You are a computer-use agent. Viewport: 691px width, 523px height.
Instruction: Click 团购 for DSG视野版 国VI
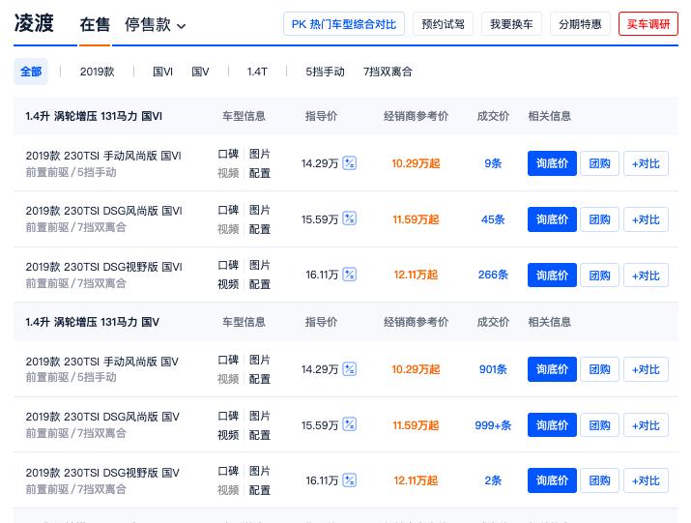[x=599, y=276]
